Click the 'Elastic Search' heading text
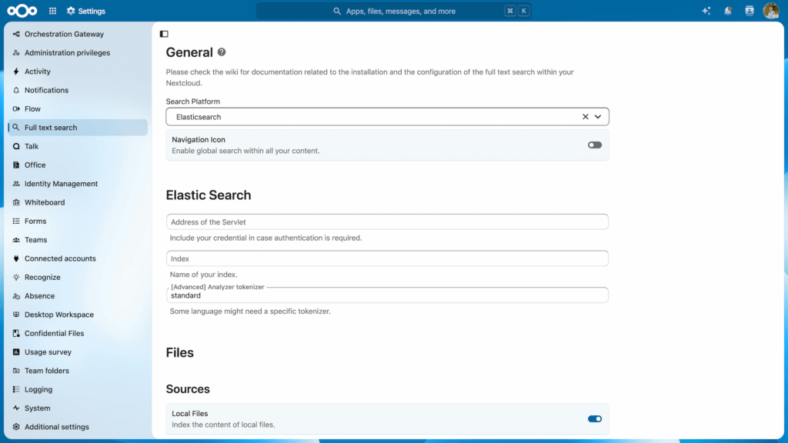The image size is (788, 443). pyautogui.click(x=209, y=195)
